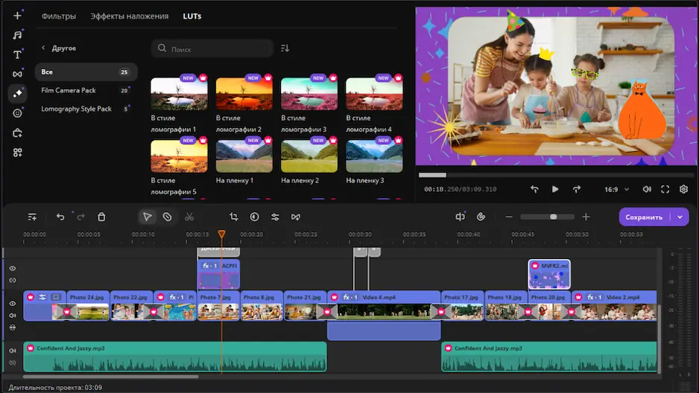Click the scissors split tool
This screenshot has width=699, height=393.
click(189, 217)
